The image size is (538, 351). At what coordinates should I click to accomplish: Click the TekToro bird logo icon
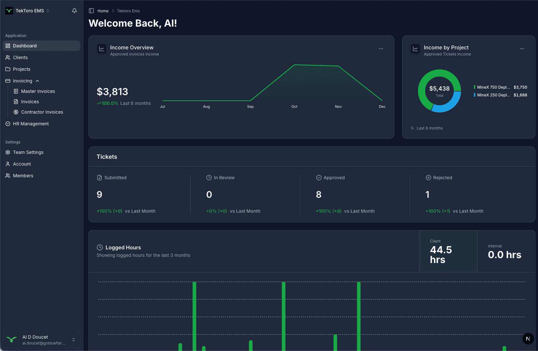pos(9,11)
